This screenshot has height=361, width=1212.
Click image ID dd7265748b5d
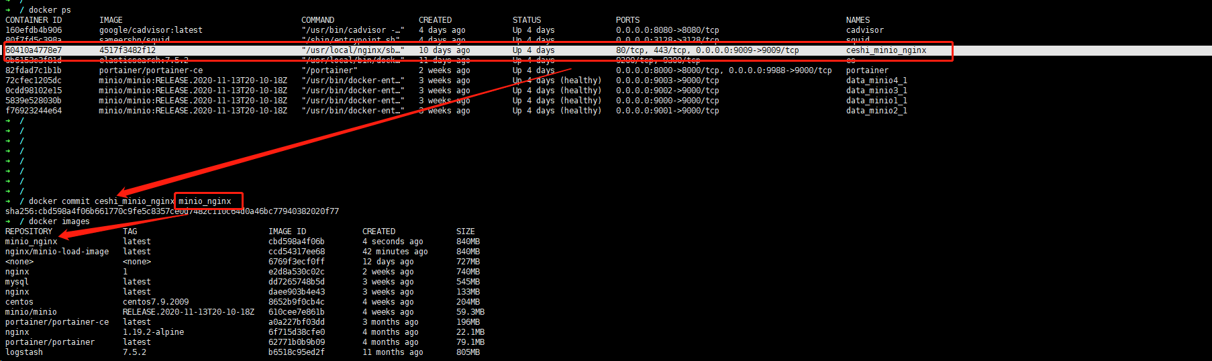pos(297,282)
